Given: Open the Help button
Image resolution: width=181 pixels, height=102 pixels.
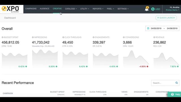Looking at the screenshot, I should click(x=174, y=94).
